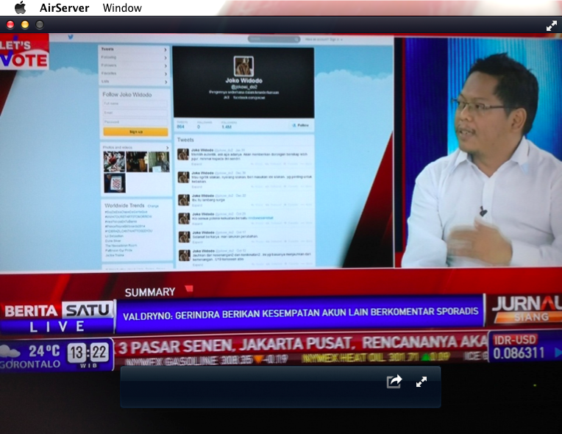This screenshot has height=434, width=562.
Task: Click the last trend in Worldwide Trends list
Action: [115, 255]
